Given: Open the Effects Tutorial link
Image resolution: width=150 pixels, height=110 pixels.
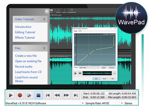Looking at the screenshot, I should pyautogui.click(x=25, y=38).
